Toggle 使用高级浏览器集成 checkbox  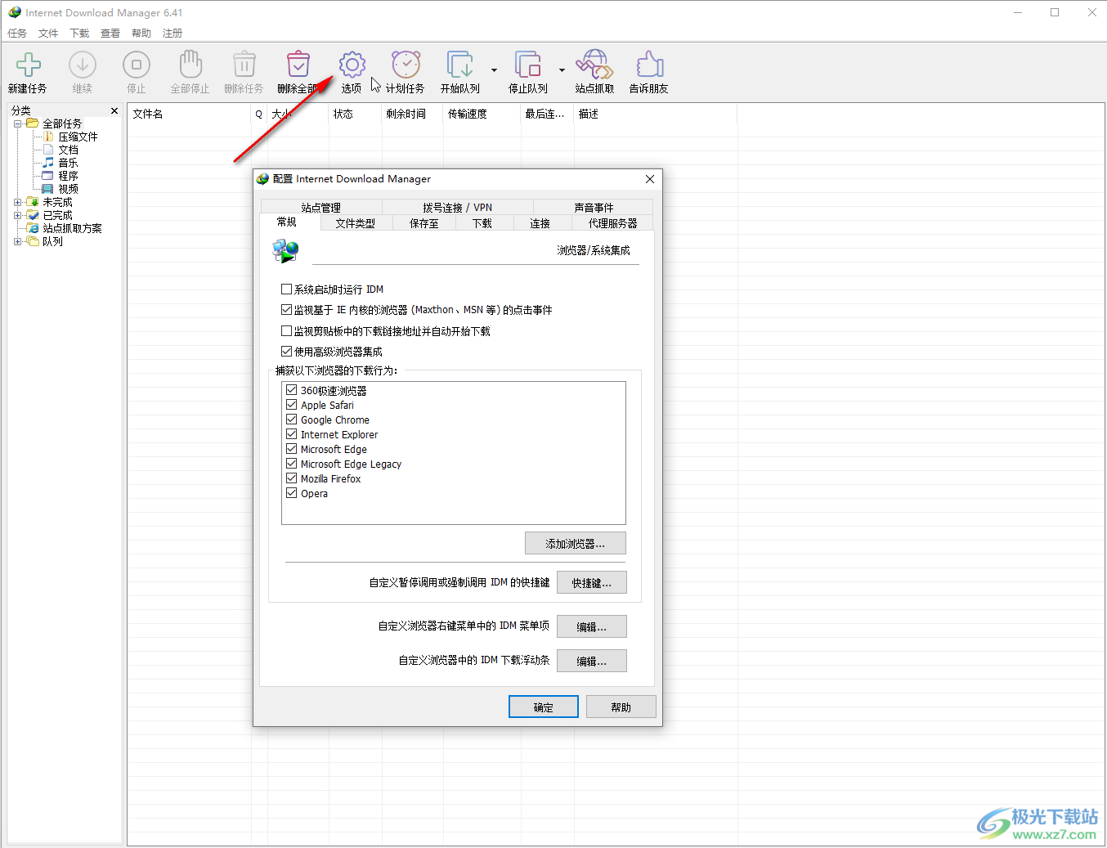point(286,351)
